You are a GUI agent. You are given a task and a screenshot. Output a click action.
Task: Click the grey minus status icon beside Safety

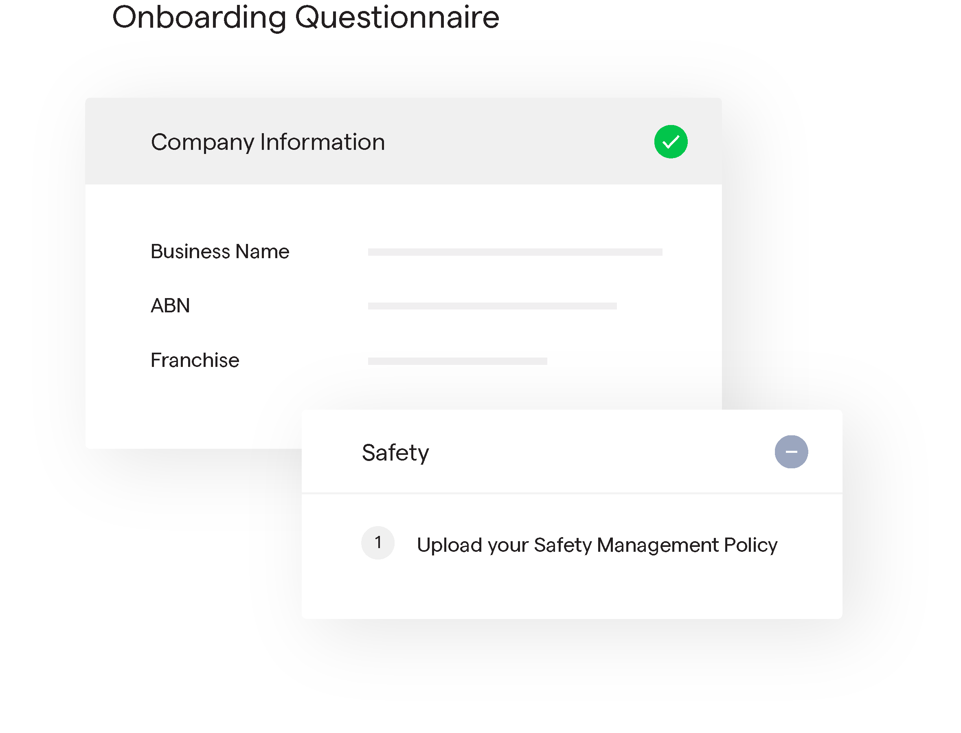(x=791, y=452)
